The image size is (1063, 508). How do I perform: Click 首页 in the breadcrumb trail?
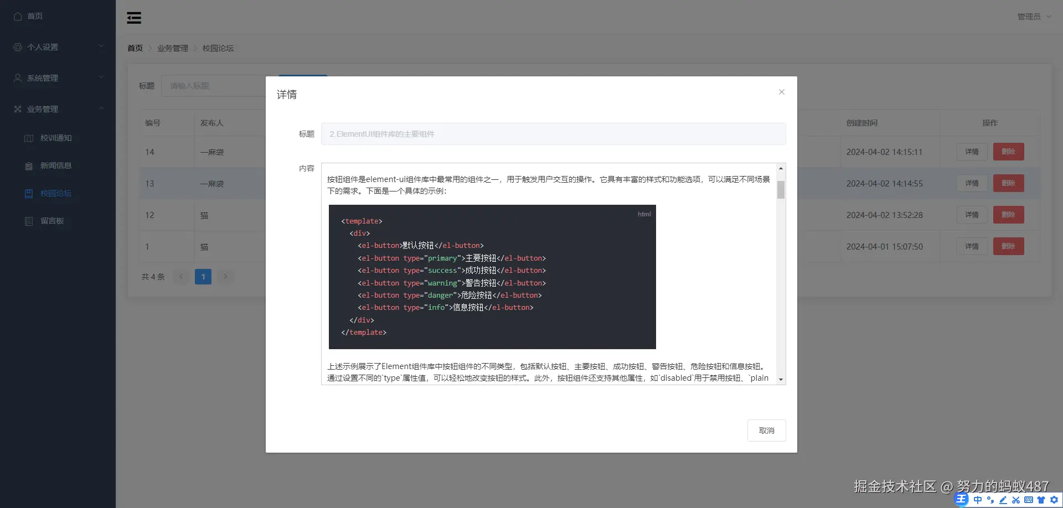tap(134, 48)
